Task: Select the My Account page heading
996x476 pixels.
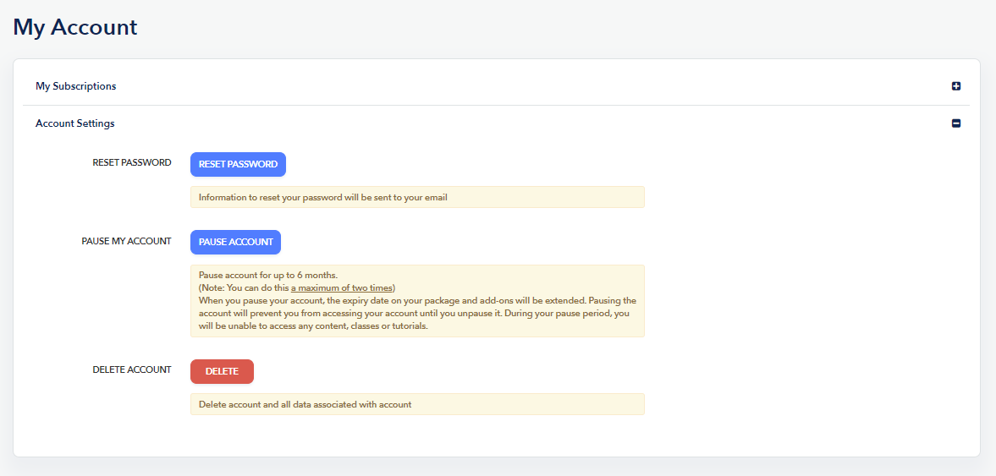Action: click(75, 27)
